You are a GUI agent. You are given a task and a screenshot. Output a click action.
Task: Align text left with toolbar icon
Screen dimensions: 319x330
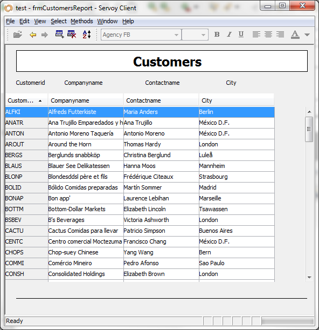point(256,35)
